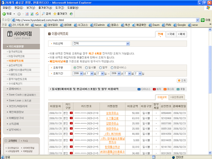Open the 도구(T) menu

pos(60,8)
